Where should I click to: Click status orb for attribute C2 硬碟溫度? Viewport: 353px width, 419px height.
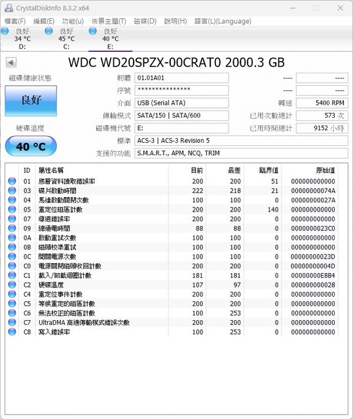pyautogui.click(x=12, y=285)
